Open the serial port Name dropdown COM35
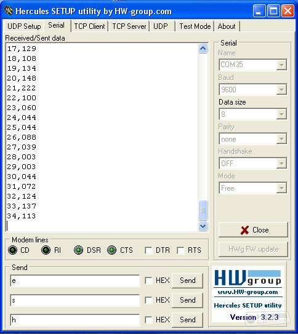Image resolution: width=298 pixels, height=334 pixels. pos(253,65)
